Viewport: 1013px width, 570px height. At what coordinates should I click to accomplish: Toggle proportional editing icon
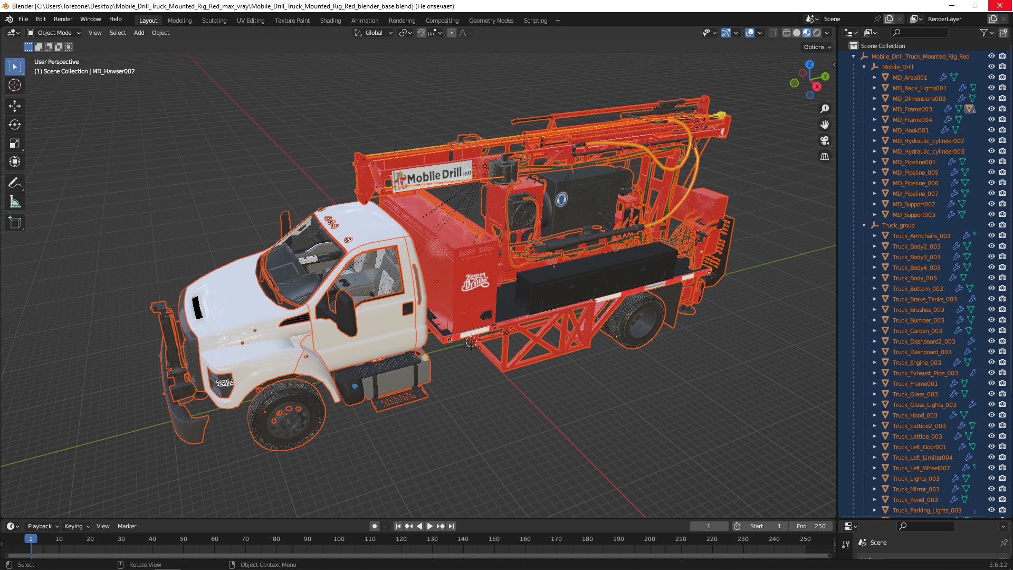point(452,33)
